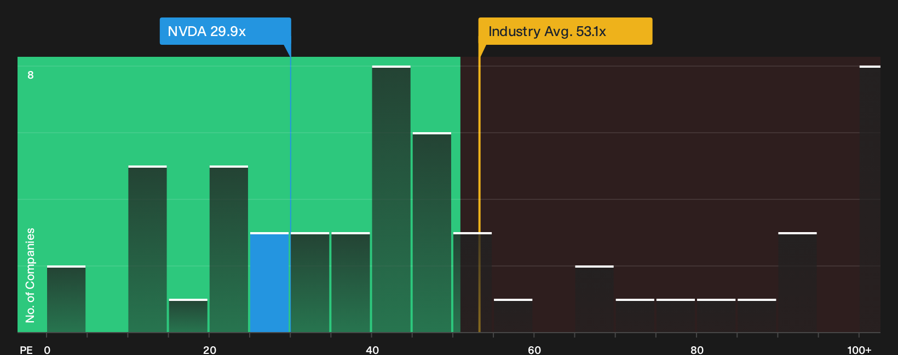Click the NVDA 29.9x blue label
This screenshot has height=355, width=898.
(x=225, y=31)
